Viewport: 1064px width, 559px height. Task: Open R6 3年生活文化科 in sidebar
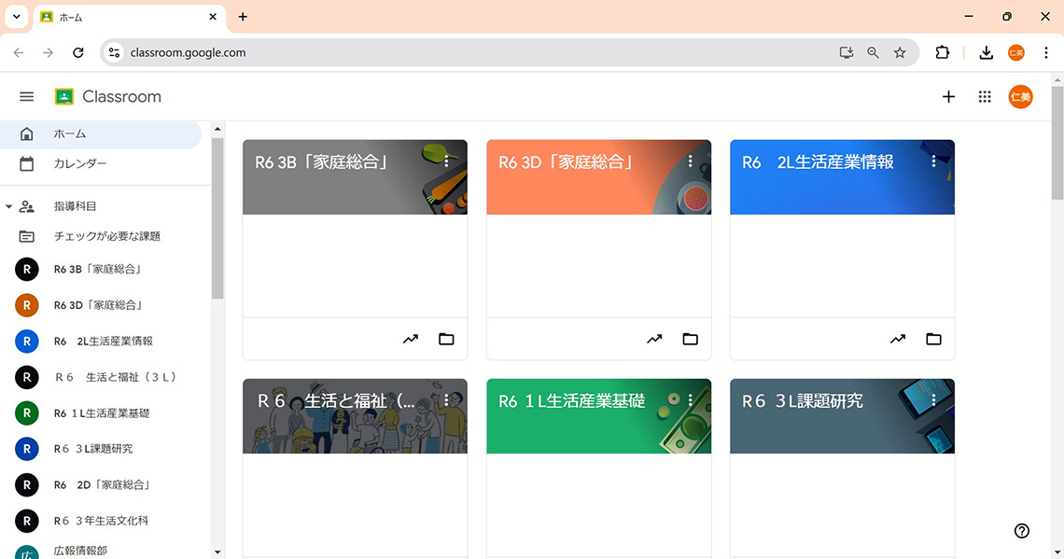pyautogui.click(x=102, y=521)
